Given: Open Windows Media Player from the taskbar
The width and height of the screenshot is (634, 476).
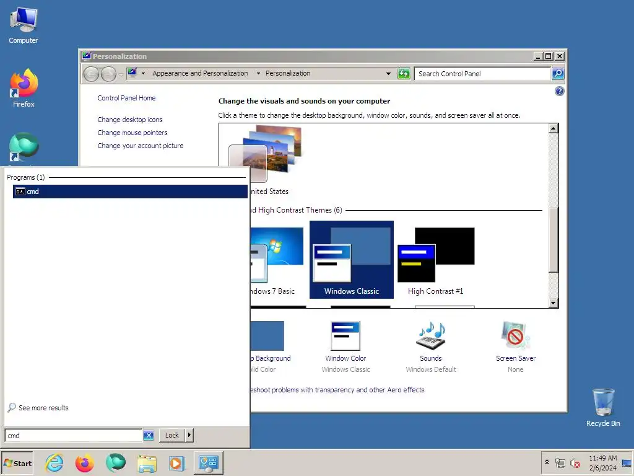Looking at the screenshot, I should (176, 464).
